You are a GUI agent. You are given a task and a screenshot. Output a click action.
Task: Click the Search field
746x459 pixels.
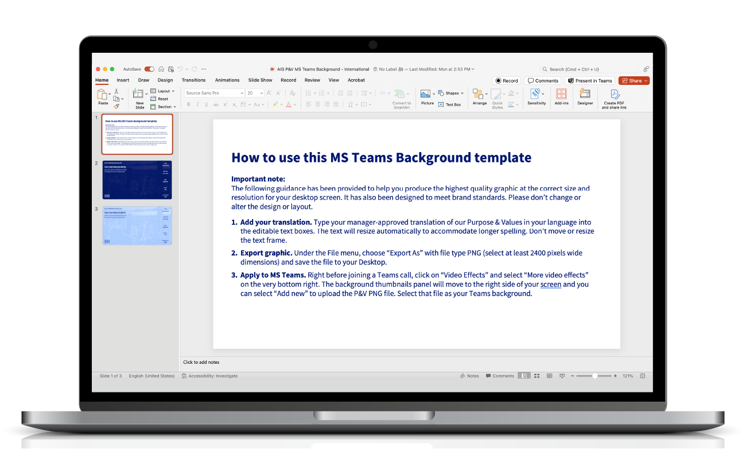click(x=589, y=69)
